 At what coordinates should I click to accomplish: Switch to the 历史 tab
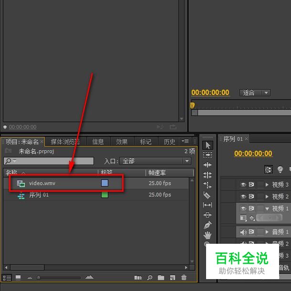pos(169,142)
